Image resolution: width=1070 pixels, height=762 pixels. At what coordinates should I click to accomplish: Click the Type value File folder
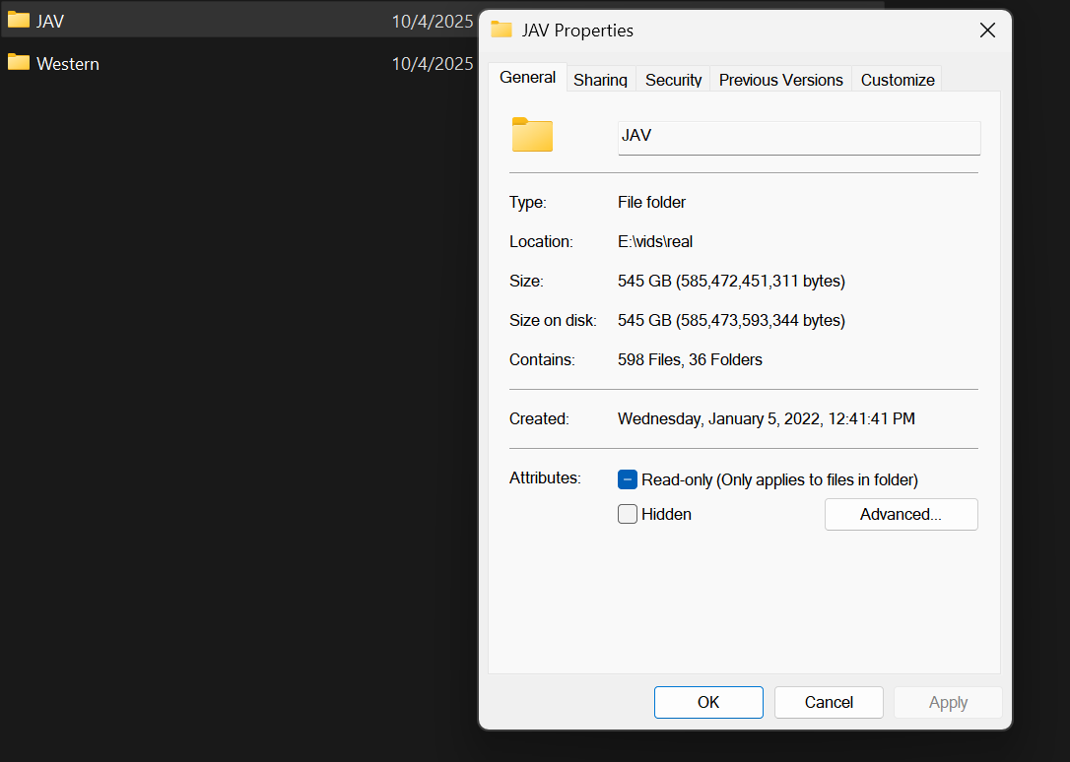[651, 203]
